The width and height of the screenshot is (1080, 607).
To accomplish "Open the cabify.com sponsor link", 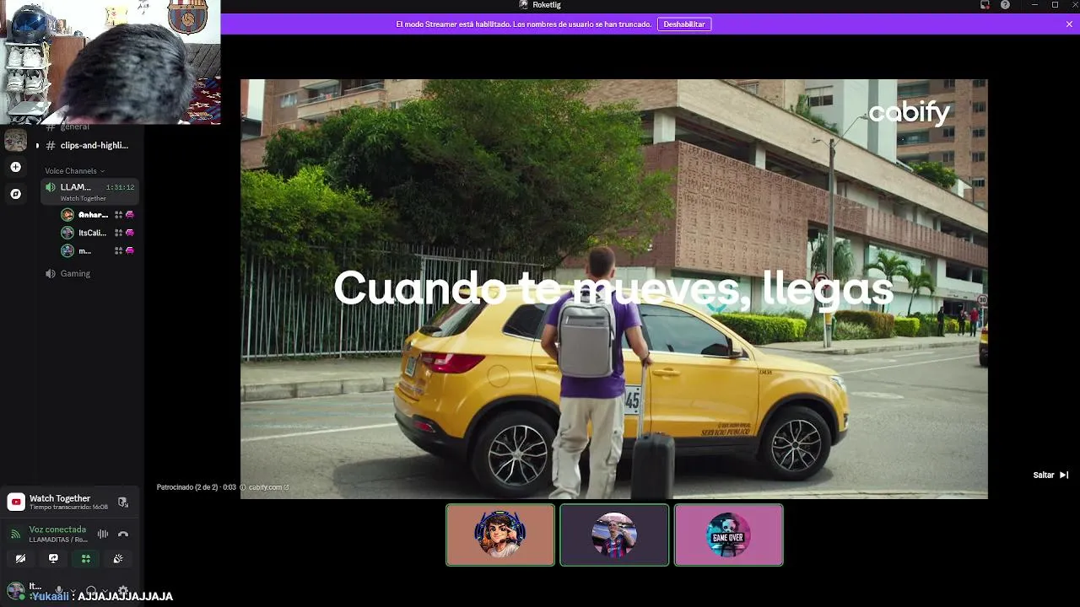I will (268, 487).
